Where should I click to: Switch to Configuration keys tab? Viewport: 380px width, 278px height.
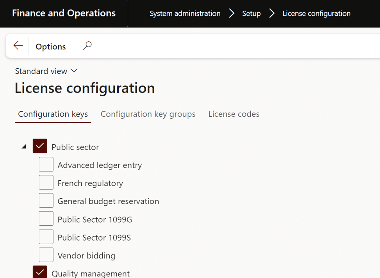pyautogui.click(x=53, y=114)
